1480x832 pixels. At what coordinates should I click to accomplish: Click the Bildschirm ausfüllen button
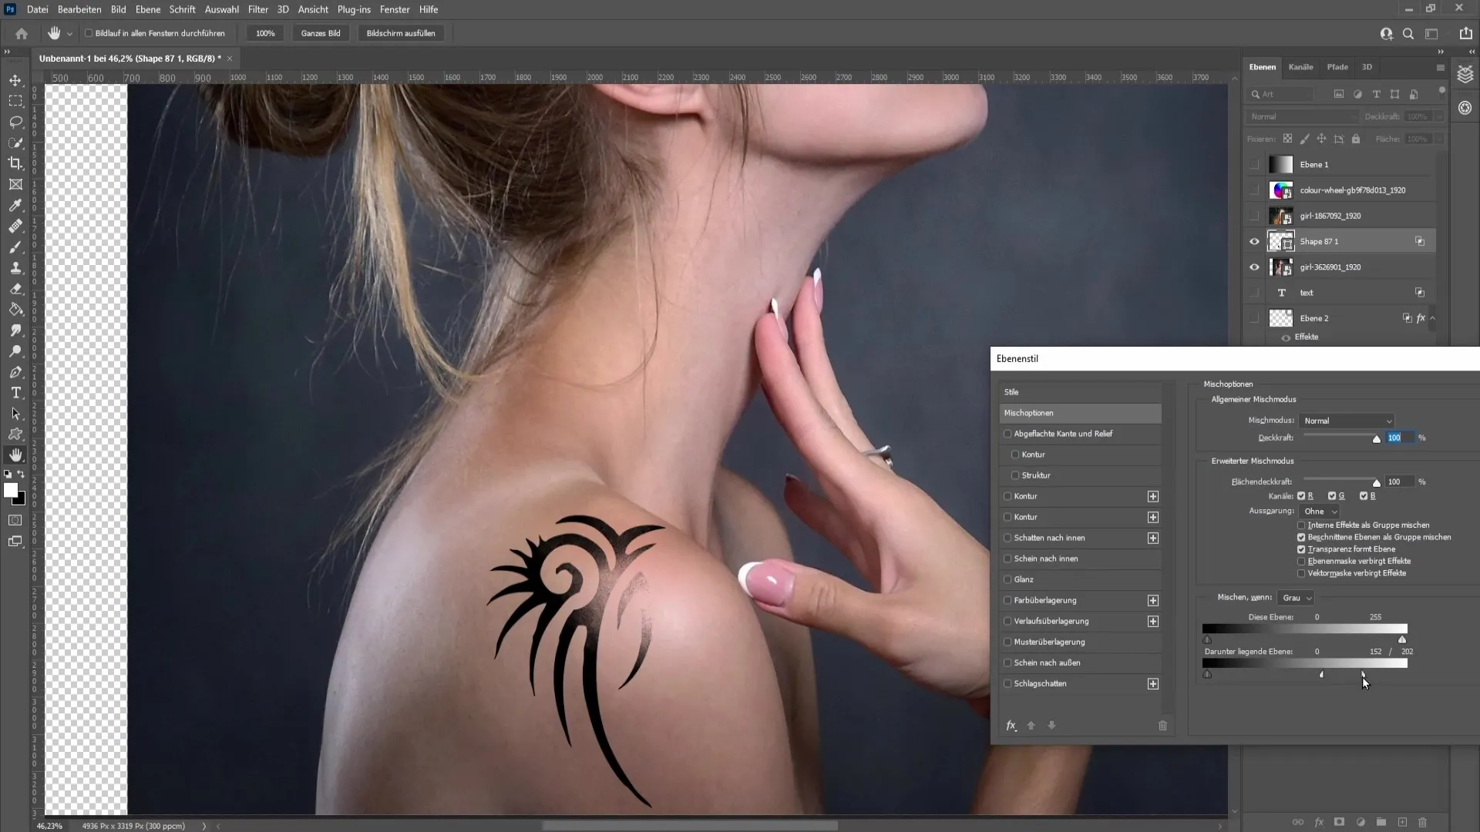[401, 33]
